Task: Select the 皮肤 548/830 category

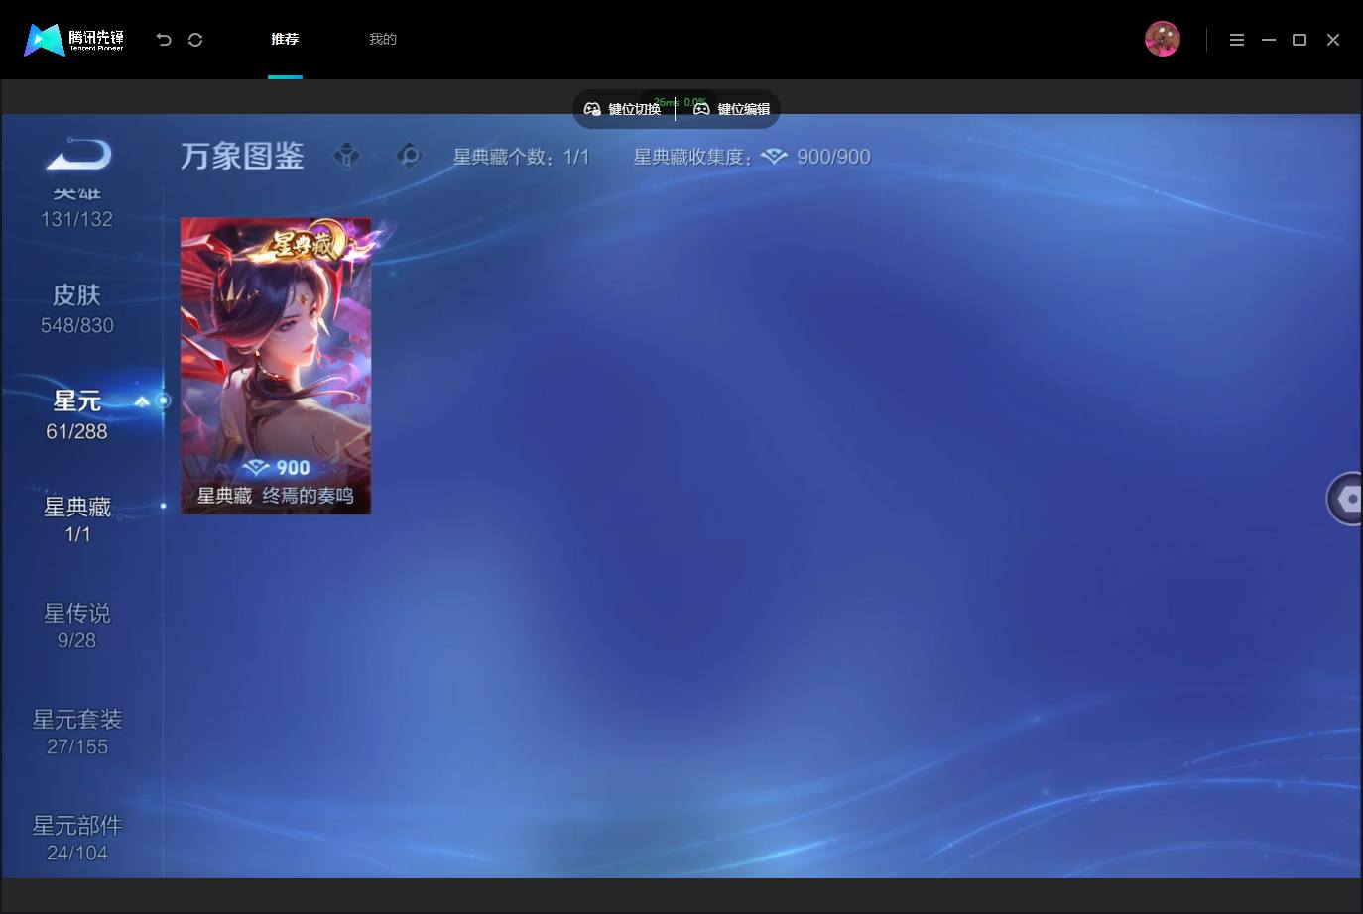Action: click(x=77, y=309)
